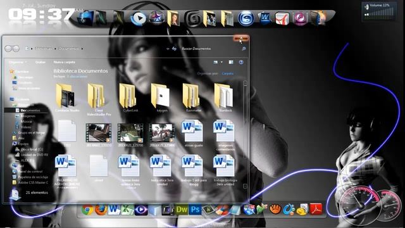Open the address bar history dropdown

click(x=168, y=49)
